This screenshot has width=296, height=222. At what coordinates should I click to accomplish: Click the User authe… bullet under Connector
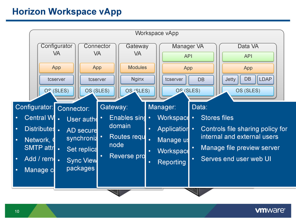(82, 119)
